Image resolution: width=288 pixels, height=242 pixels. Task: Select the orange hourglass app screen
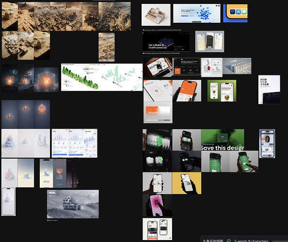click(60, 173)
